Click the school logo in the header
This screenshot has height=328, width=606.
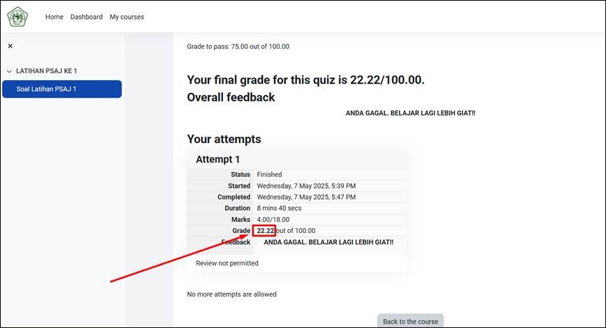point(17,17)
